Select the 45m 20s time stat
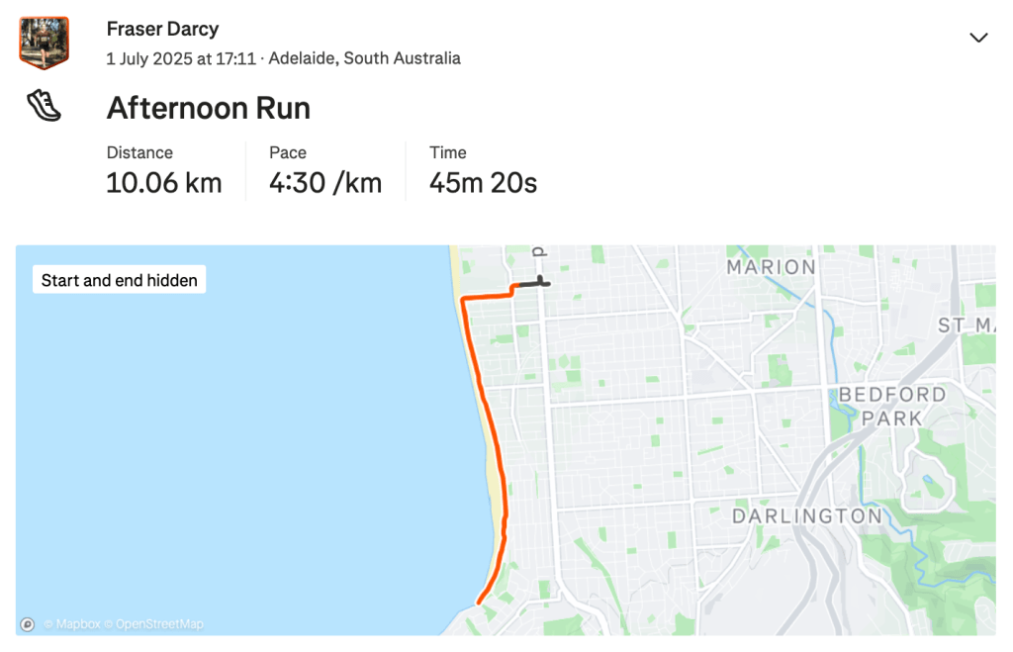Viewport: 1013px width, 652px height. click(483, 183)
